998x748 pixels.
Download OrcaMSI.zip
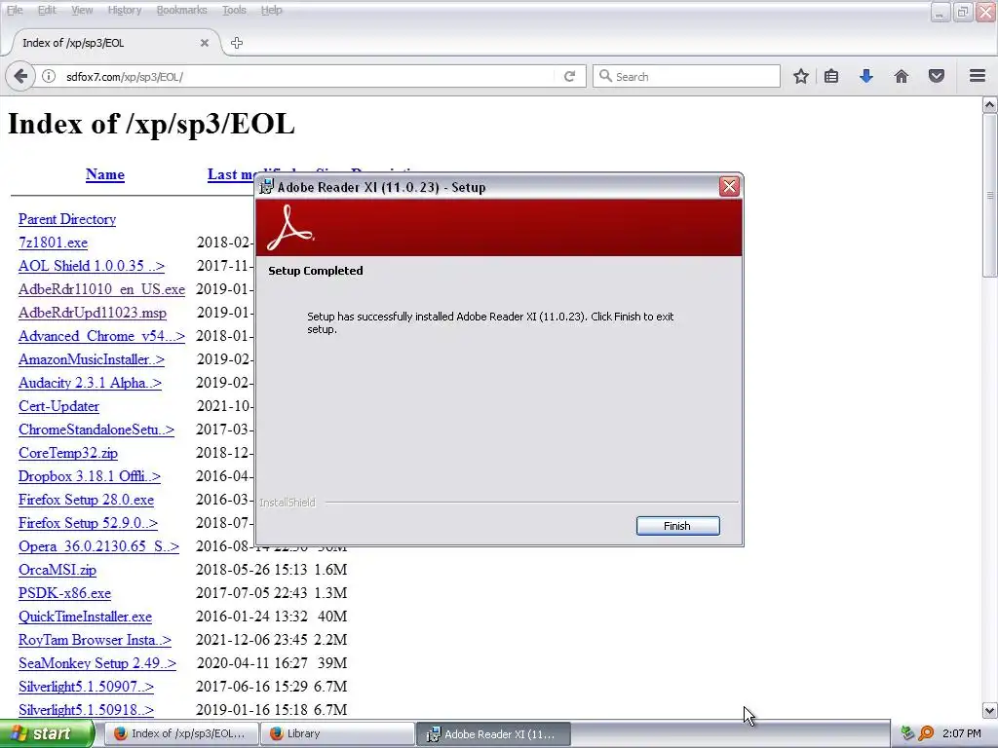click(x=58, y=570)
